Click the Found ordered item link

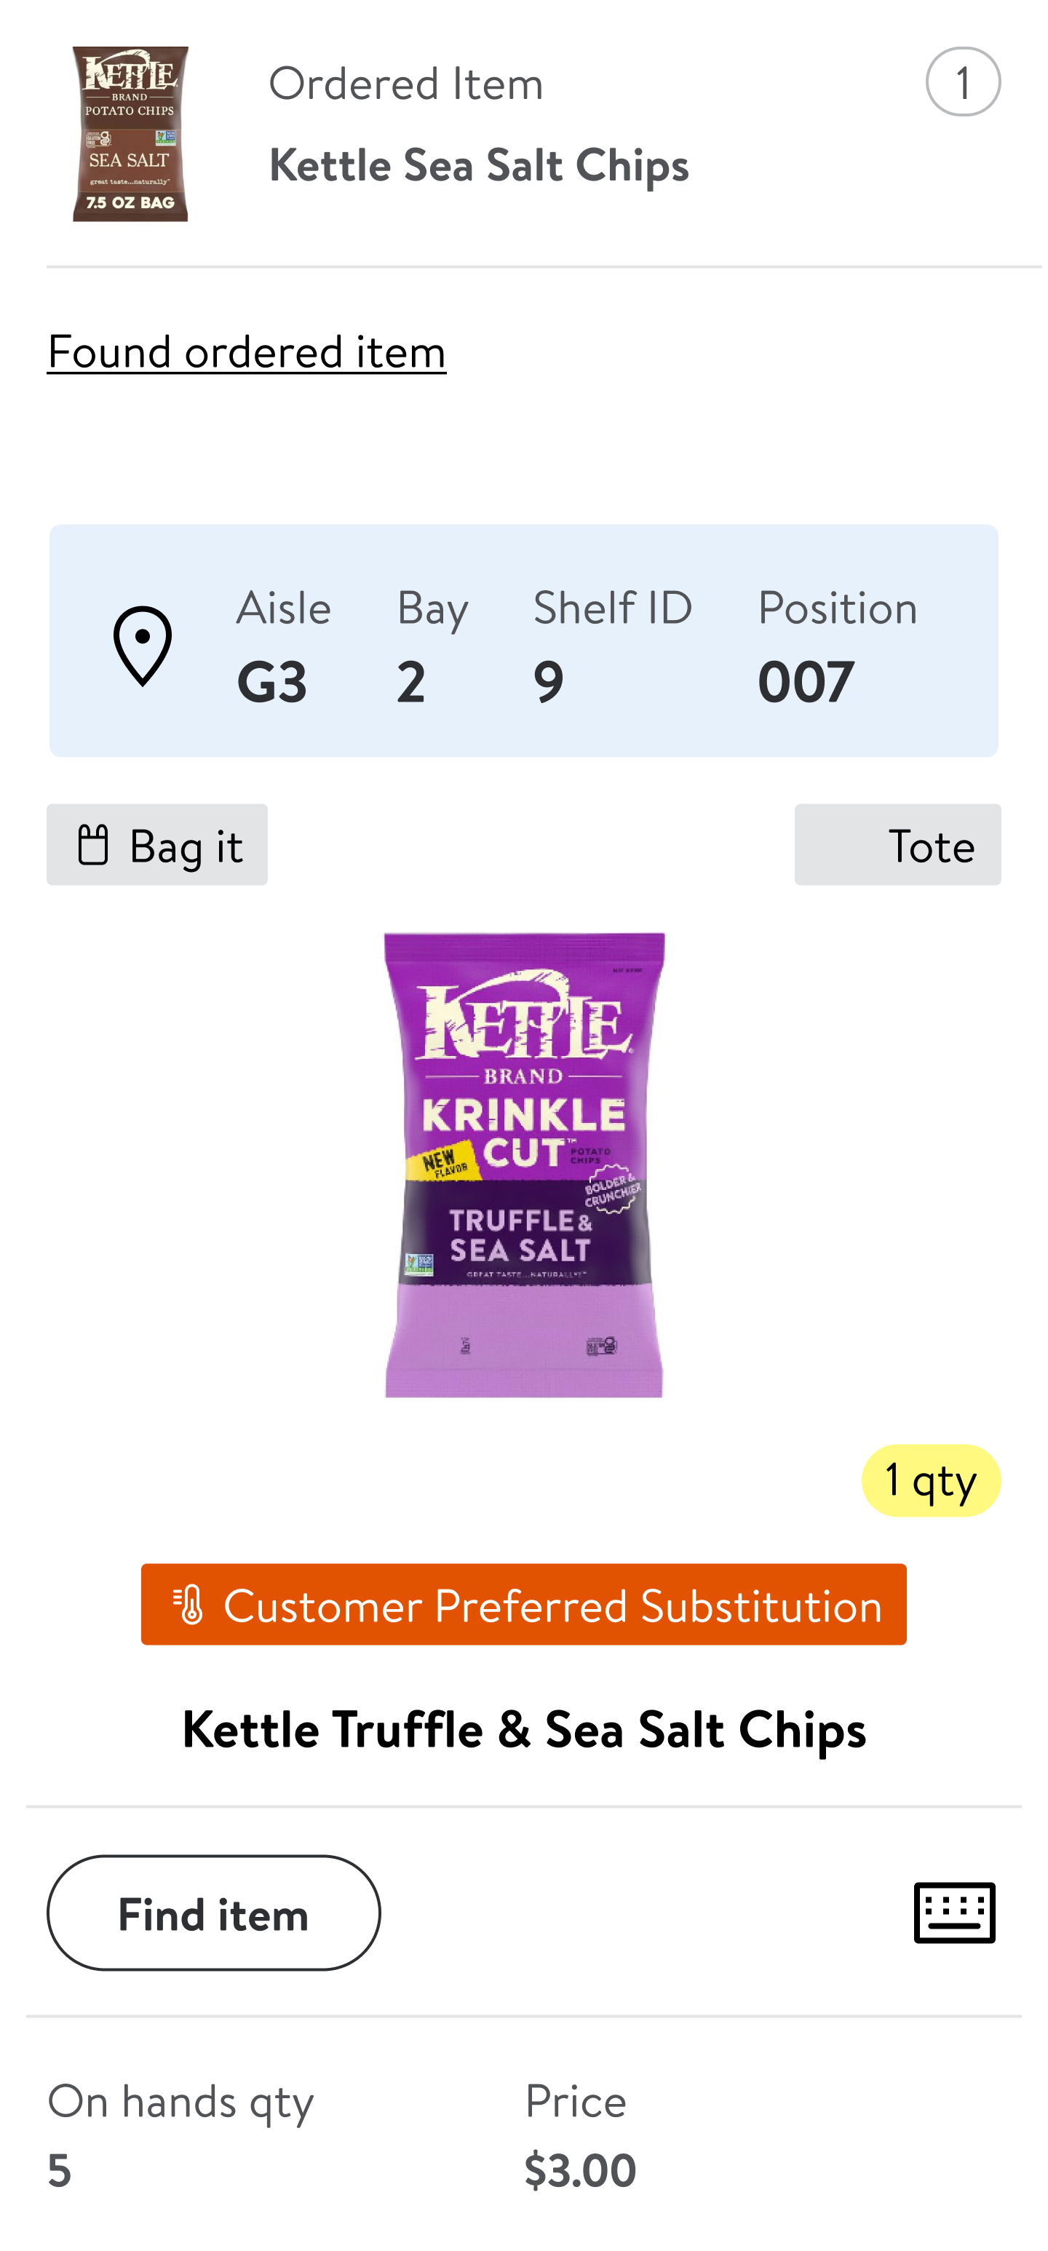click(247, 352)
